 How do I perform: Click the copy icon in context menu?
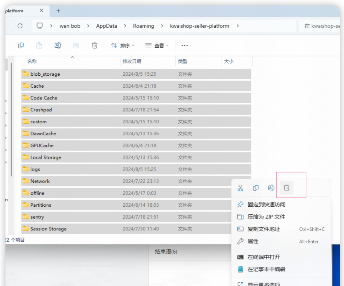pyautogui.click(x=256, y=188)
